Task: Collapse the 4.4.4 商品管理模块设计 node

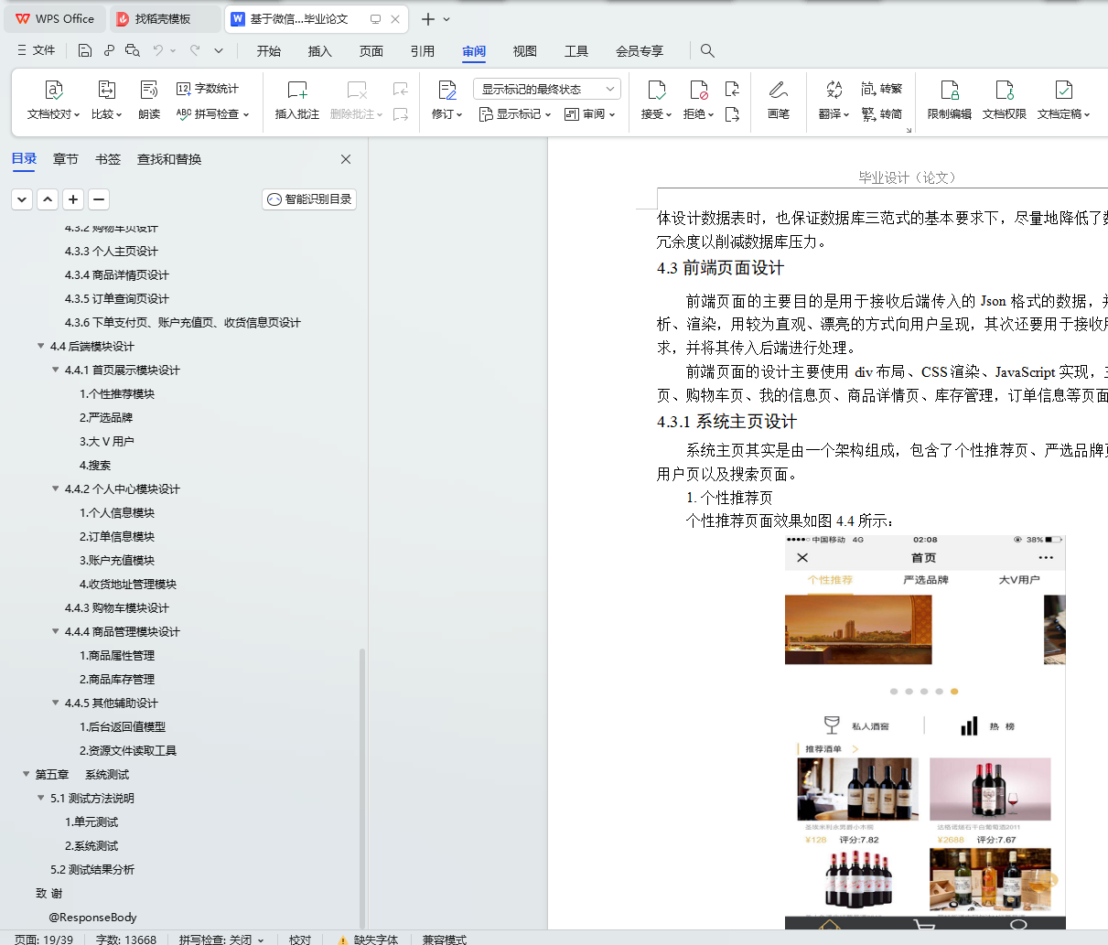Action: point(55,631)
